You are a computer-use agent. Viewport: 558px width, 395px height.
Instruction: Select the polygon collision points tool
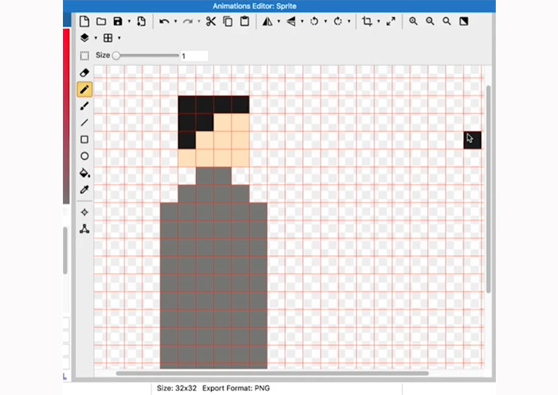[84, 229]
